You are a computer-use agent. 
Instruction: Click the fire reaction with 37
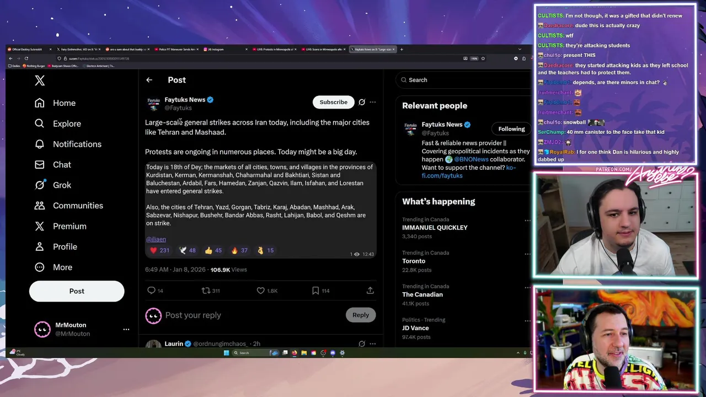point(239,250)
